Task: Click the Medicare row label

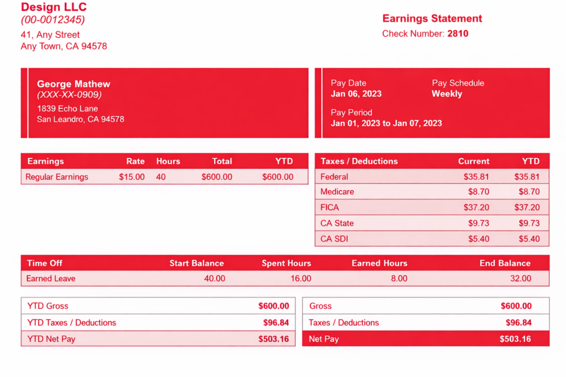Action: point(337,192)
